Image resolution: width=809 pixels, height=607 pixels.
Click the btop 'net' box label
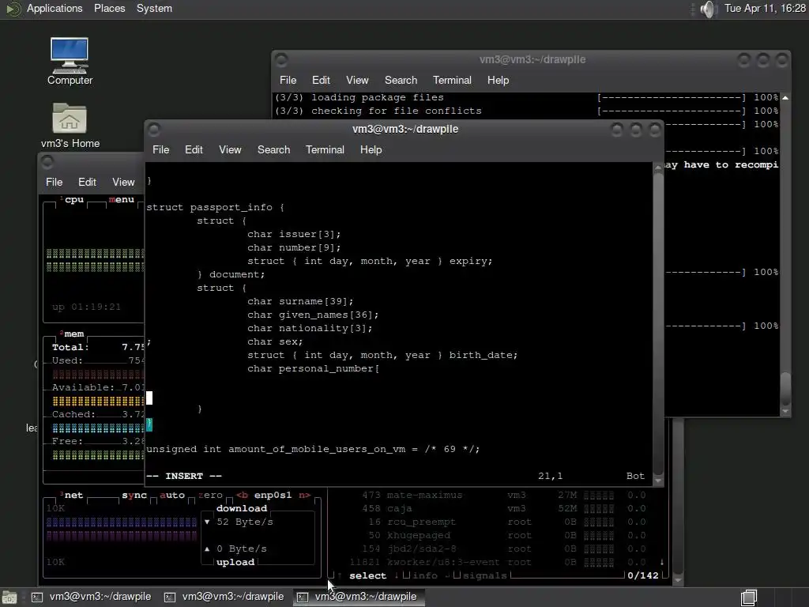pos(73,495)
